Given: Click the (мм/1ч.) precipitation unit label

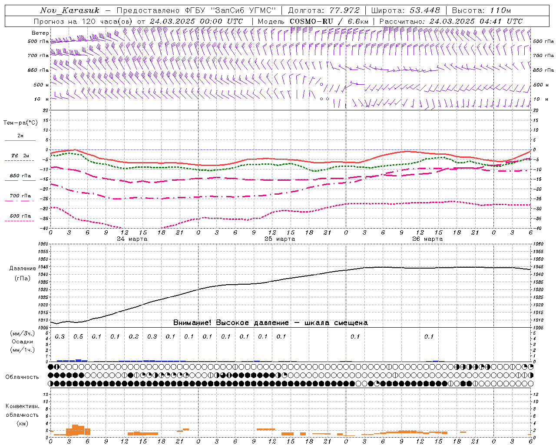Looking at the screenshot, I should pos(23,350).
